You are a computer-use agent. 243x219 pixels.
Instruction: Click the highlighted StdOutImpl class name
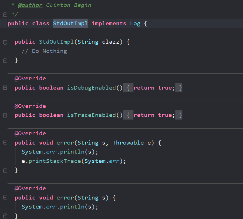[70, 23]
